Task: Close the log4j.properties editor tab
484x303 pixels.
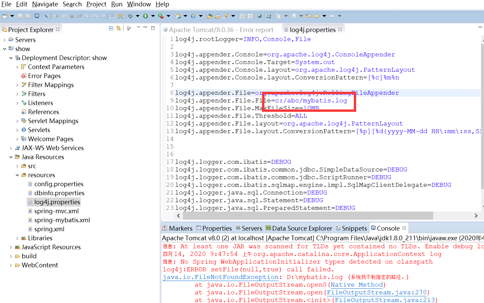Action: (340, 29)
